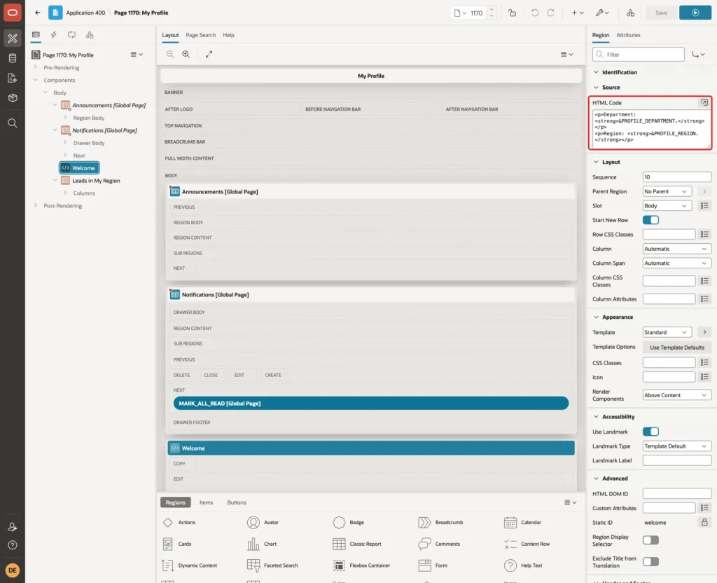Click Use Template Defaults button
Image resolution: width=717 pixels, height=583 pixels.
[x=677, y=348]
